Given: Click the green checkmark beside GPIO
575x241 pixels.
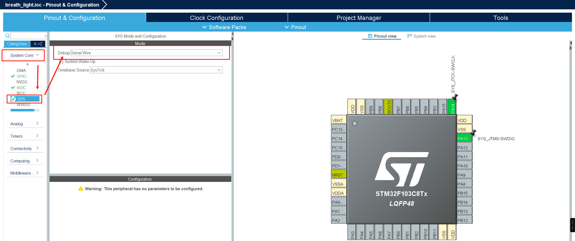Looking at the screenshot, I should point(13,76).
